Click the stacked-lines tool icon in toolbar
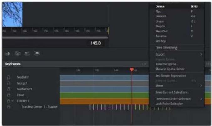The image size is (212, 126). click(27, 54)
